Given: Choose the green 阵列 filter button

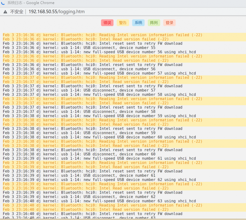Looking at the screenshot, I should [154, 23].
